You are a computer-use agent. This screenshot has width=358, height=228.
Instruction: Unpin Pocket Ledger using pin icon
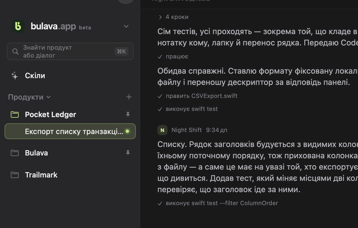[128, 114]
